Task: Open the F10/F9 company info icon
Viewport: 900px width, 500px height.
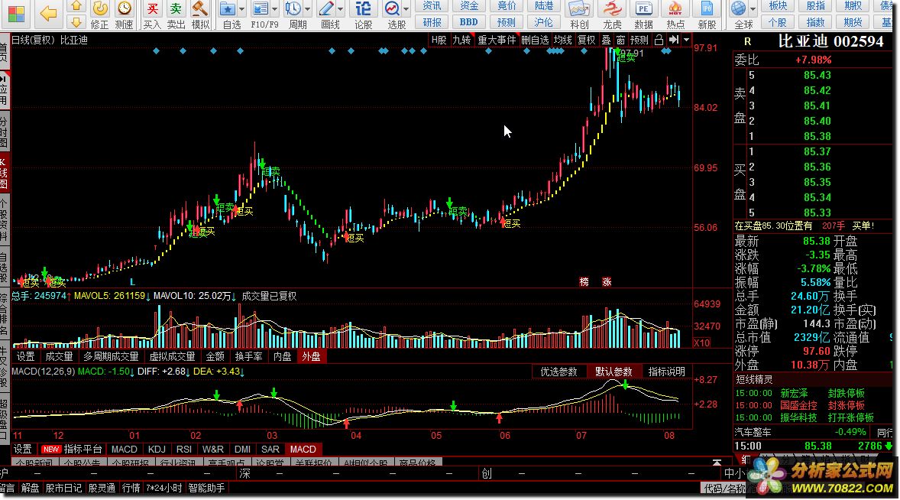Action: [260, 8]
